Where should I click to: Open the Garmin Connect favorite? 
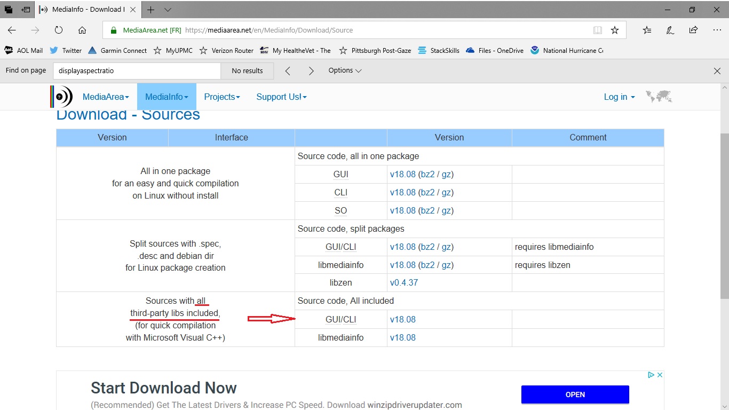coord(117,50)
